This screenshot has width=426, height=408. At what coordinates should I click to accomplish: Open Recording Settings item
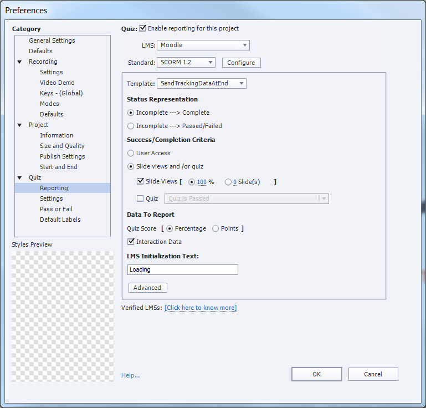point(52,72)
